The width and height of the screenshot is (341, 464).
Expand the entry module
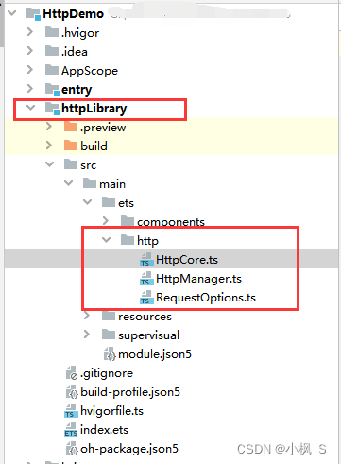pyautogui.click(x=30, y=89)
